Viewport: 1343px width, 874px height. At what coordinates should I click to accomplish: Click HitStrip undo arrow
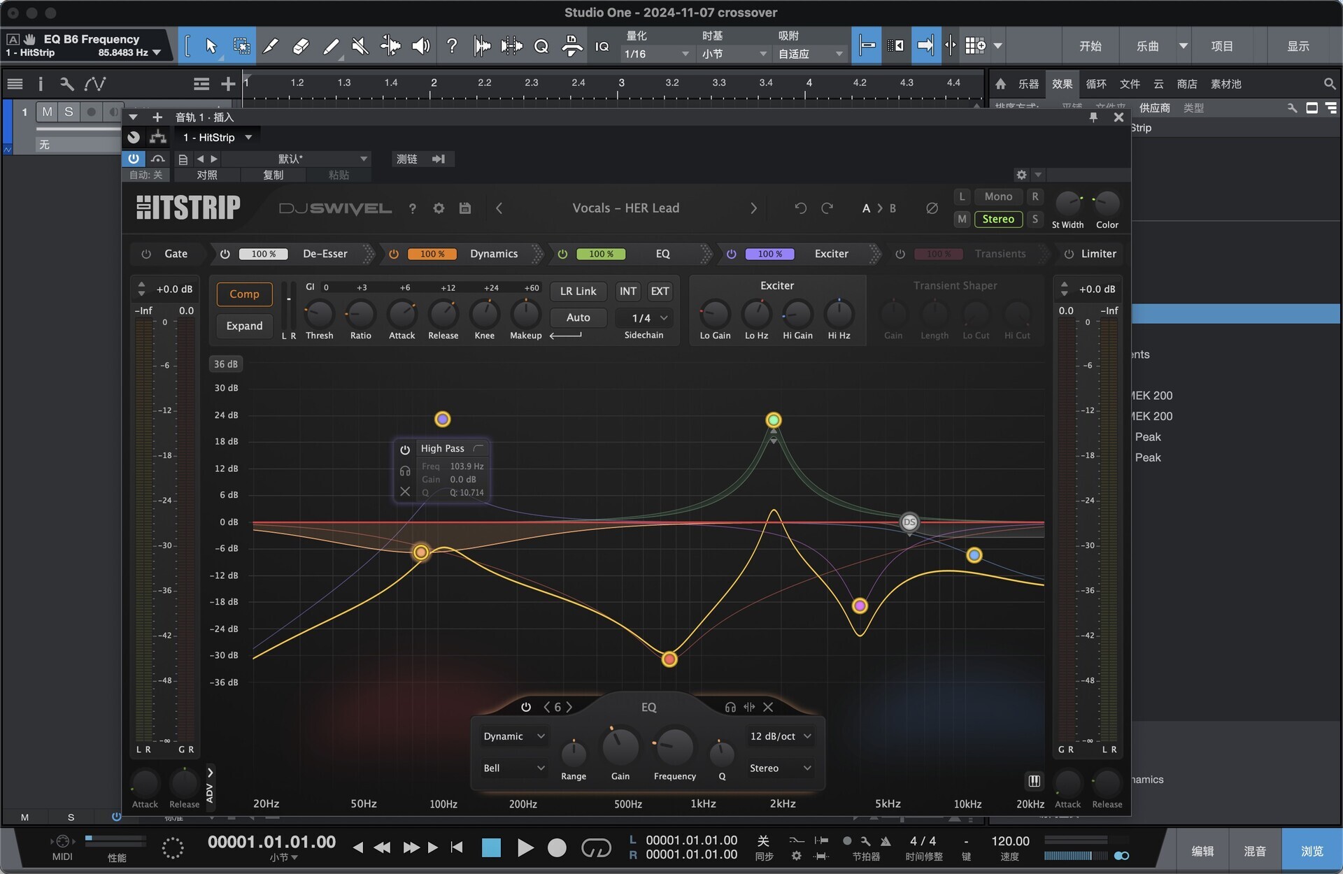pyautogui.click(x=800, y=208)
